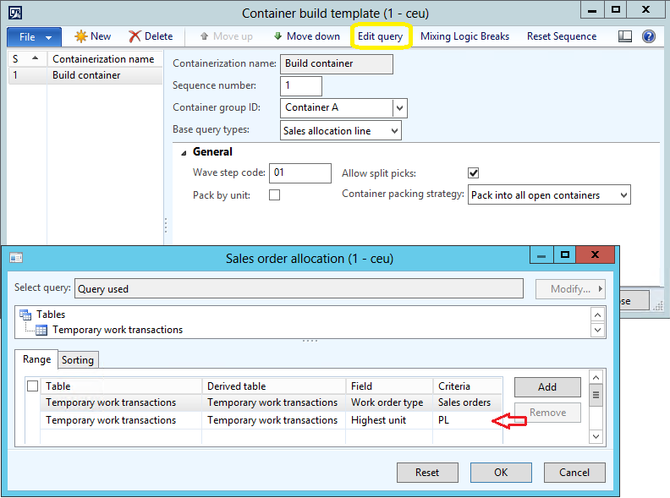Click the Tables root node icon
The height and width of the screenshot is (498, 670).
(25, 315)
